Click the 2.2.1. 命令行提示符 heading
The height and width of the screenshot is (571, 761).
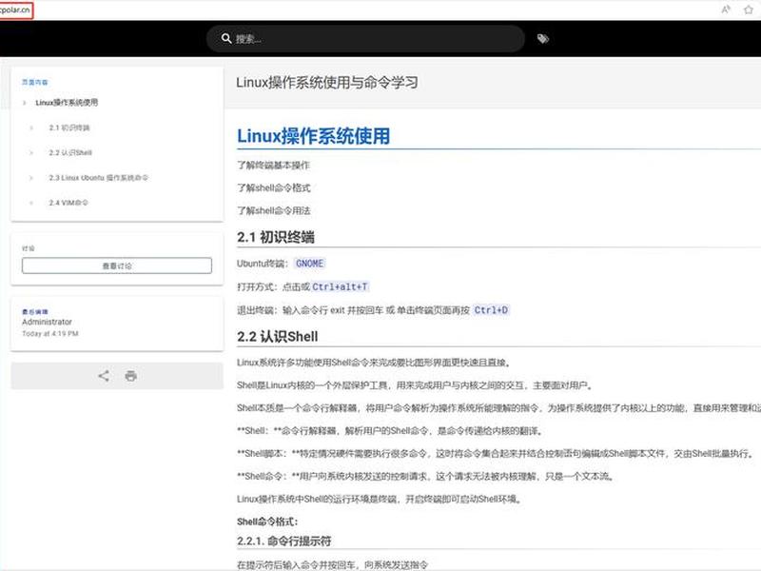point(283,541)
